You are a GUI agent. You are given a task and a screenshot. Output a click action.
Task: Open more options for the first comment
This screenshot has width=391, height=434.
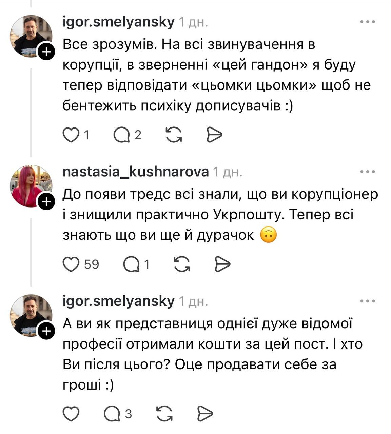[x=367, y=22]
